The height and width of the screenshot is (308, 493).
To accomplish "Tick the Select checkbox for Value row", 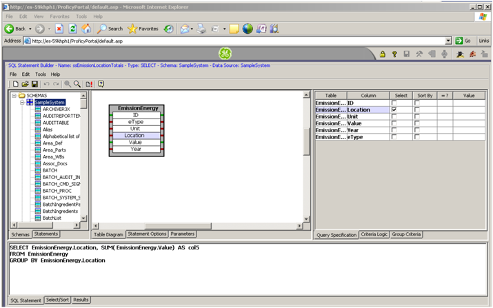I will pyautogui.click(x=394, y=123).
